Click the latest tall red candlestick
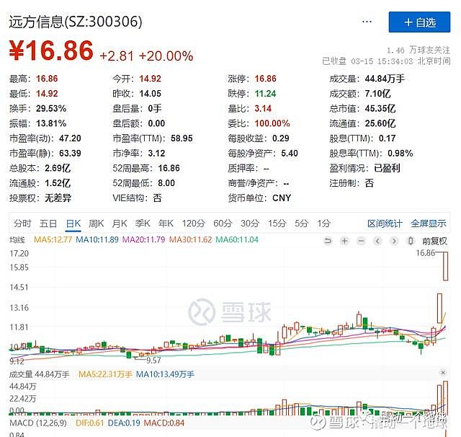Screen dimensions: 461x437 click(446, 266)
